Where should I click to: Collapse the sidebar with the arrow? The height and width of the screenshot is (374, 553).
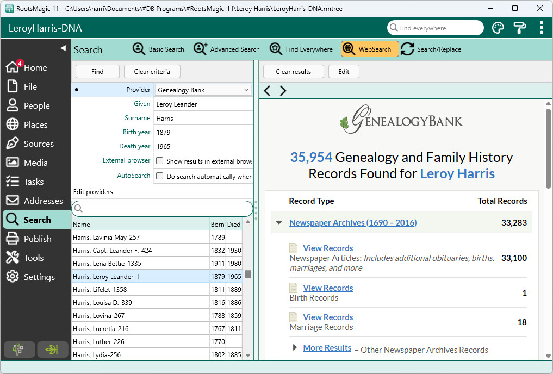click(63, 48)
